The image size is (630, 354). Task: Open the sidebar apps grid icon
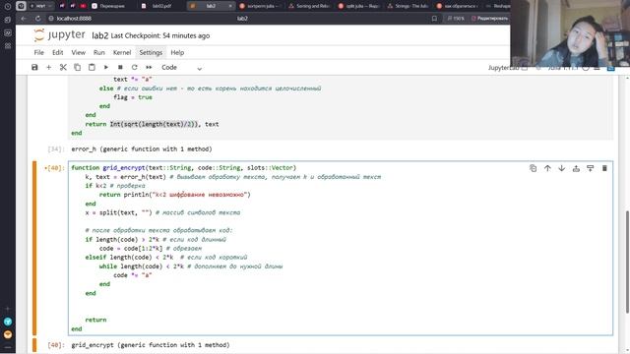(x=8, y=46)
